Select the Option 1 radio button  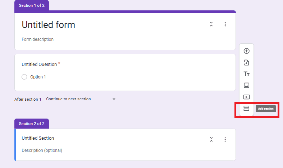coord(24,77)
